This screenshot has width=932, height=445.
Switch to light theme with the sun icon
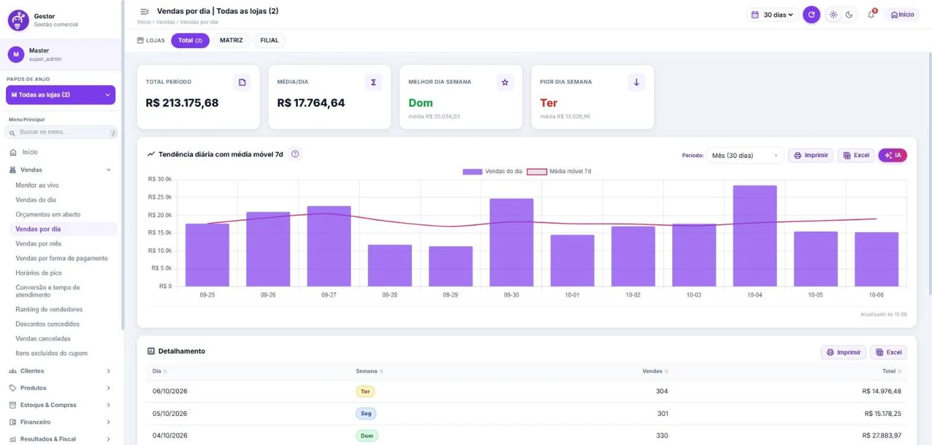coord(834,15)
